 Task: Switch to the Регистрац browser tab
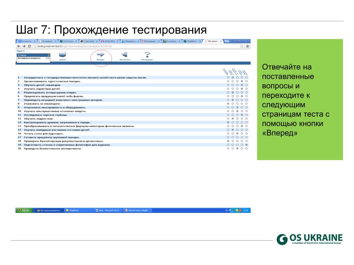click(68, 41)
